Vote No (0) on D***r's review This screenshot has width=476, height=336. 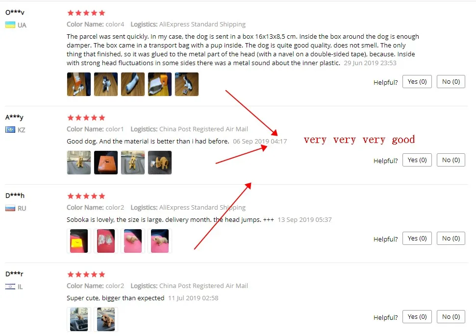[451, 316]
